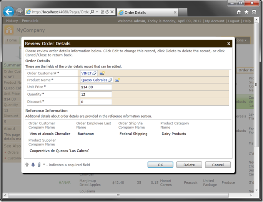Click the Unit Price field showing $14.00
Screen dimensions: 263x202
[x=96, y=87]
